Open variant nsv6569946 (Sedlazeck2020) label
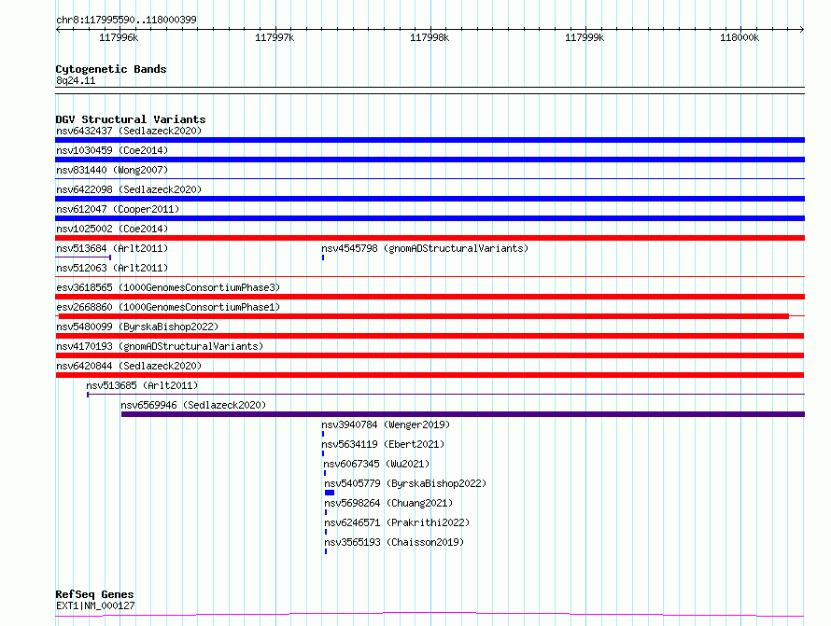 (x=193, y=405)
